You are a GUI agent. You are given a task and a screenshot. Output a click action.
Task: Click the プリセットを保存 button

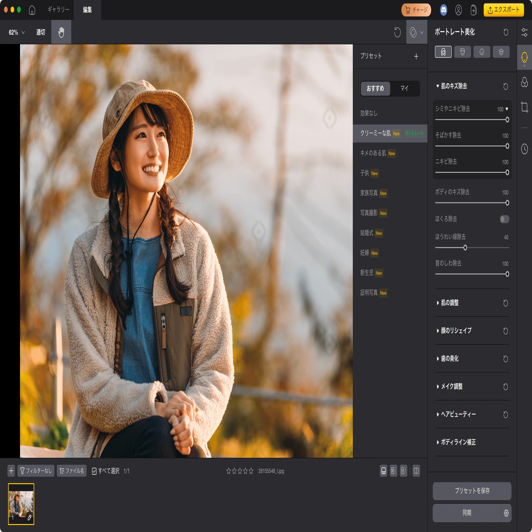click(x=472, y=491)
